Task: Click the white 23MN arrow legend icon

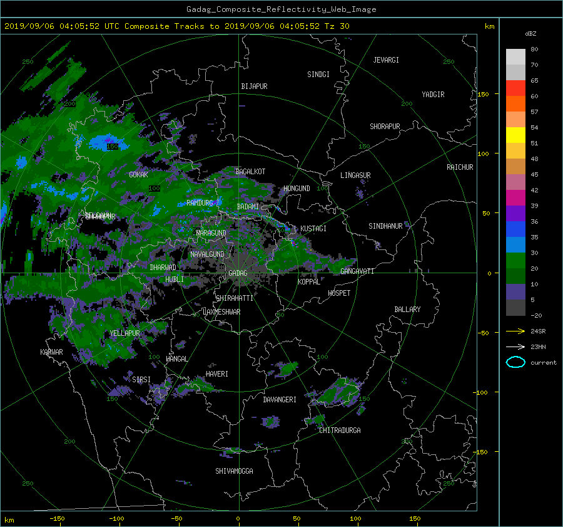Action: click(x=515, y=347)
